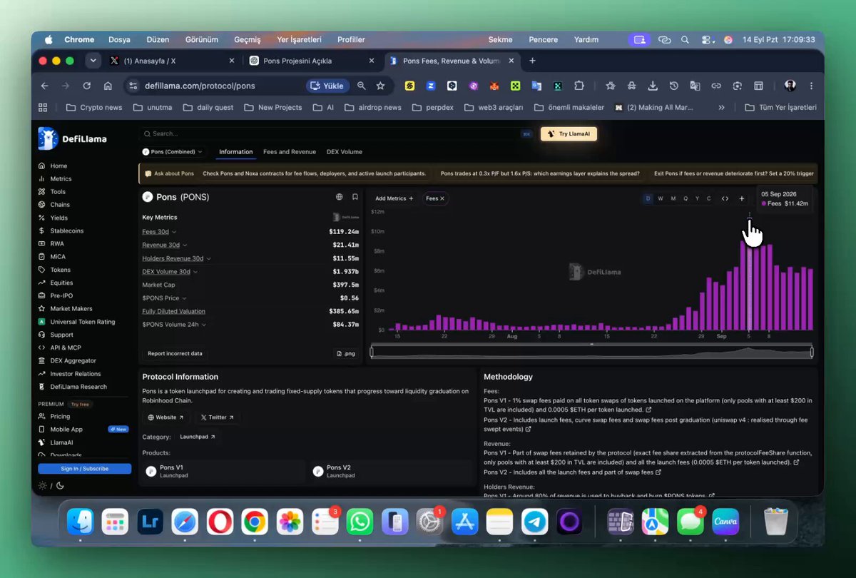Expand the DEX Volume 30d row
Screen dimensions: 856x578
pos(170,271)
